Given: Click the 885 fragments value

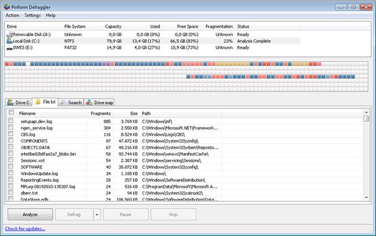Looking at the screenshot, I should coord(107,122).
